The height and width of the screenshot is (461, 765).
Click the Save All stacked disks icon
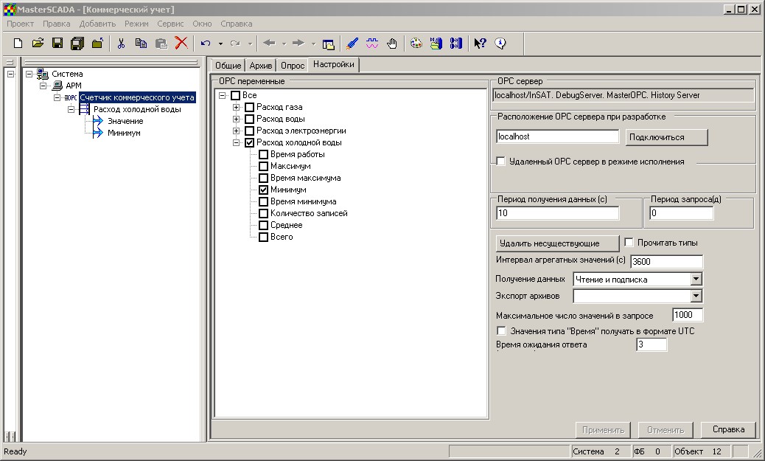coord(77,44)
